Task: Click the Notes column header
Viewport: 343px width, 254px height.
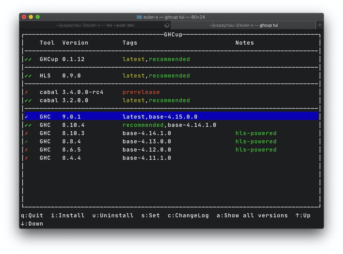Action: click(x=245, y=43)
